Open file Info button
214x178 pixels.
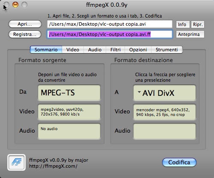[183, 24]
